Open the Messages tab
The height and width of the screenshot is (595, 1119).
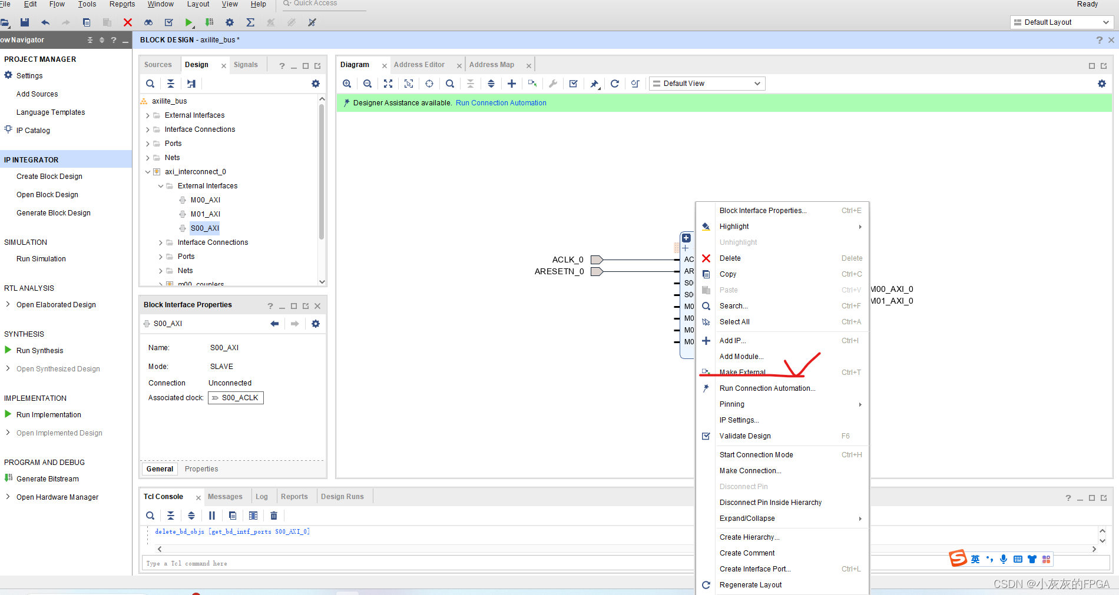tap(225, 497)
